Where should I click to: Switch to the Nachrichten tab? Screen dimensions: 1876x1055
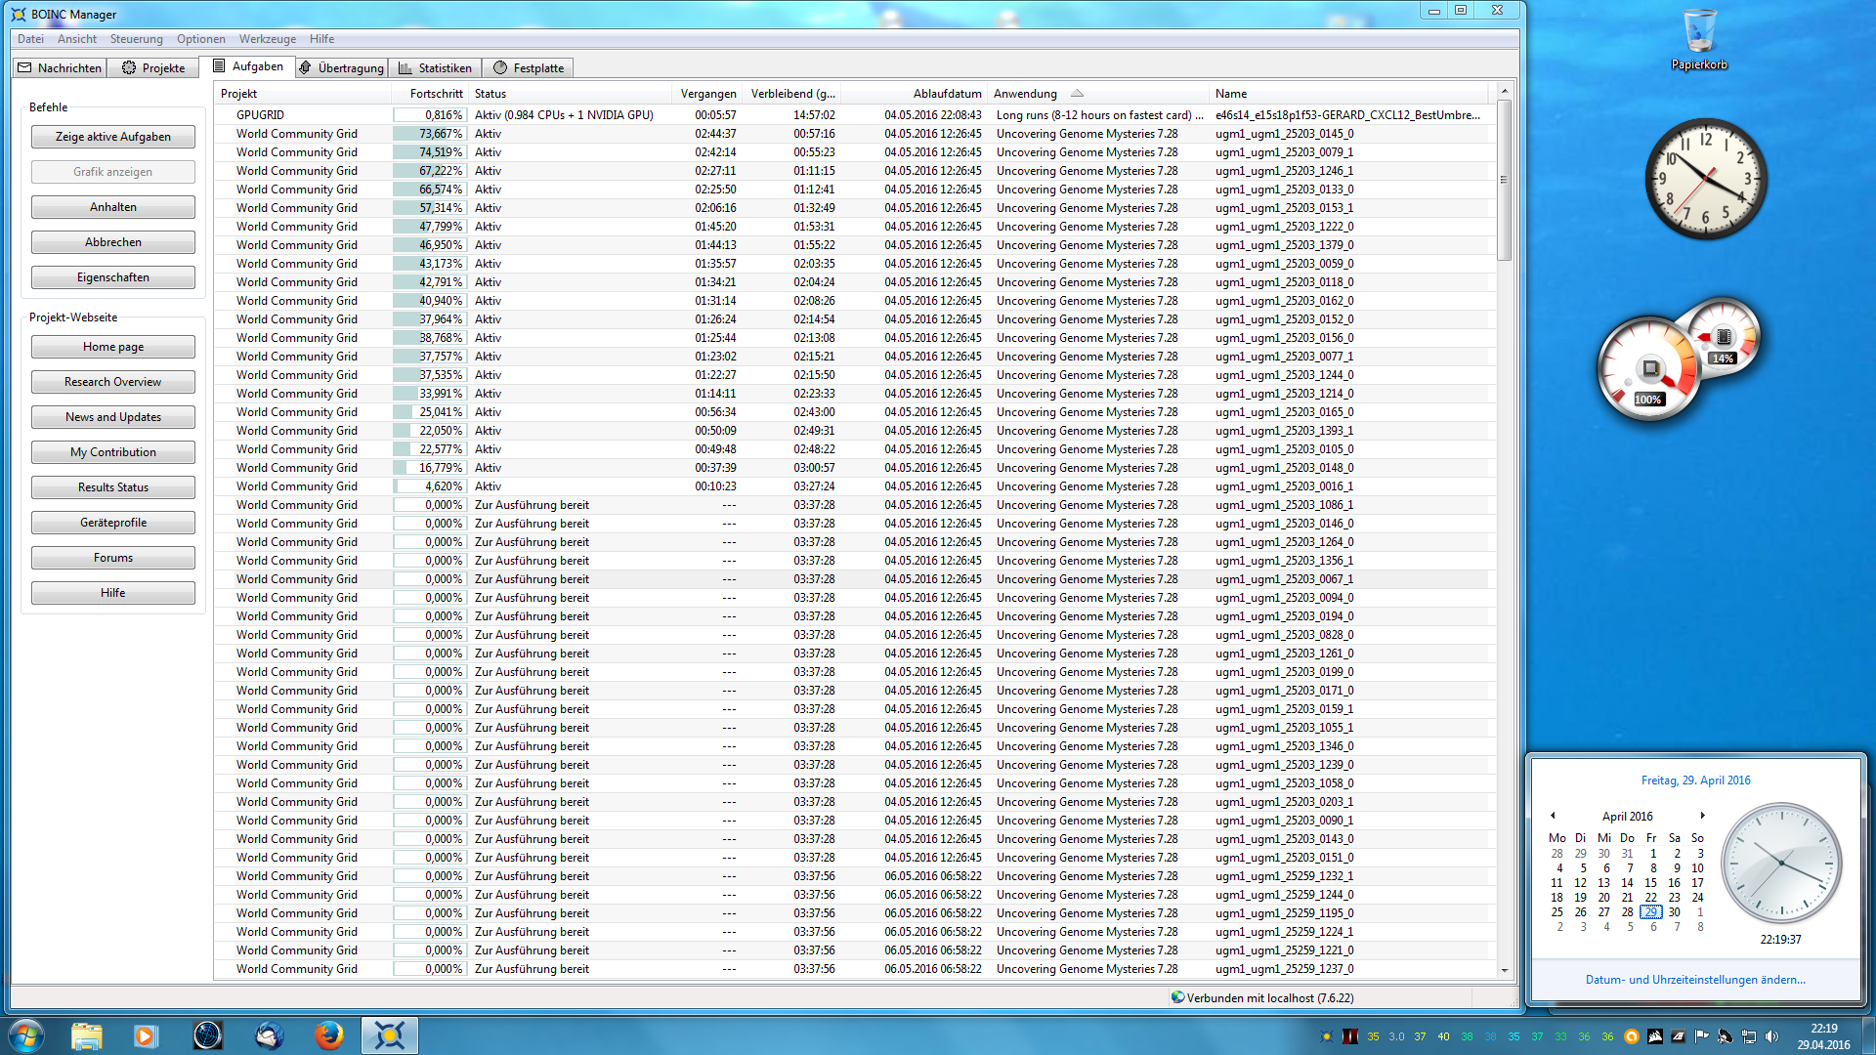[60, 67]
